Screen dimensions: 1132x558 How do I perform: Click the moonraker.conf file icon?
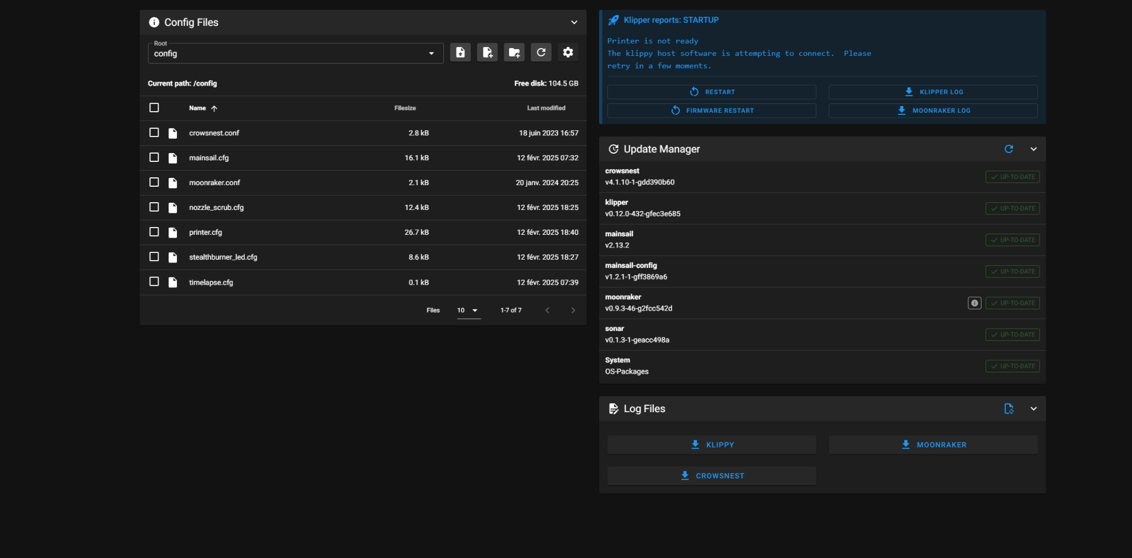tap(172, 183)
